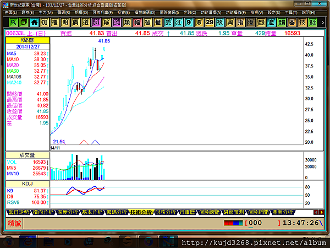
Task: Switch to 財務分析 tab
Action: [x=165, y=212]
